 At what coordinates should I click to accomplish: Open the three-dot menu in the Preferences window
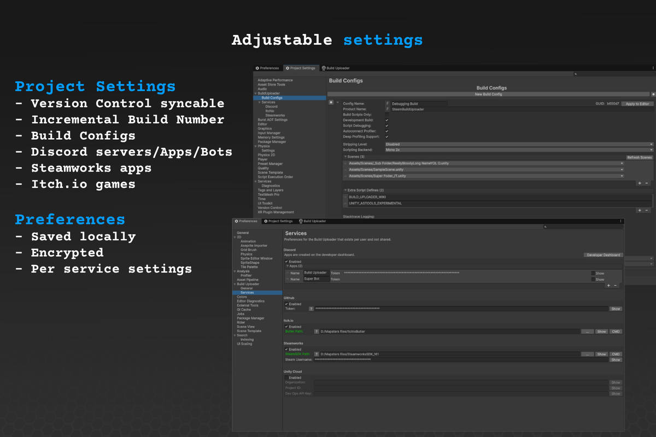(x=620, y=221)
